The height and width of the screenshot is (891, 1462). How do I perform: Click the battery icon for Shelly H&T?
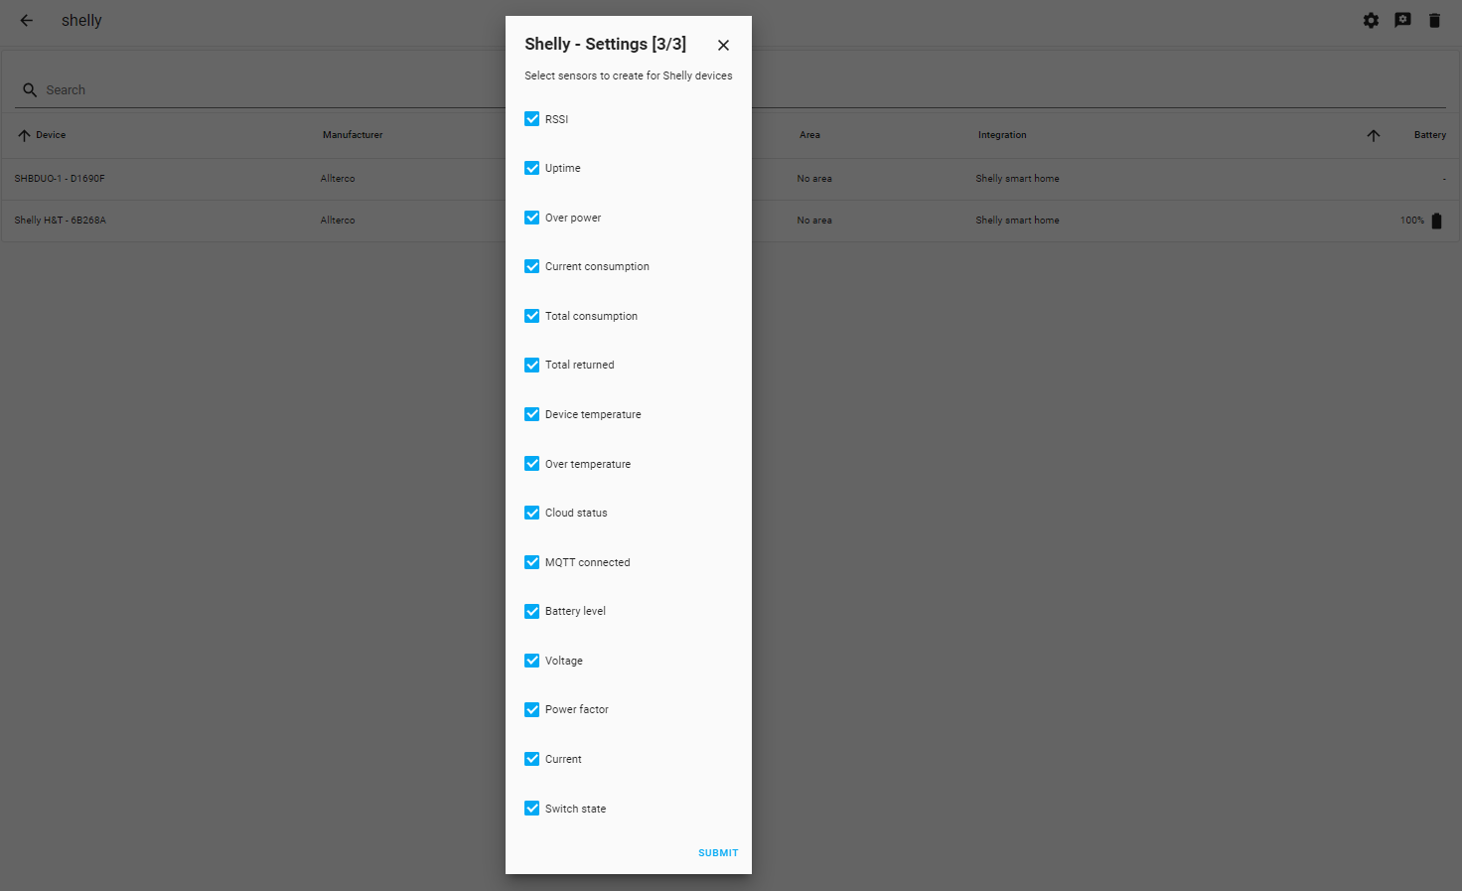(x=1437, y=221)
